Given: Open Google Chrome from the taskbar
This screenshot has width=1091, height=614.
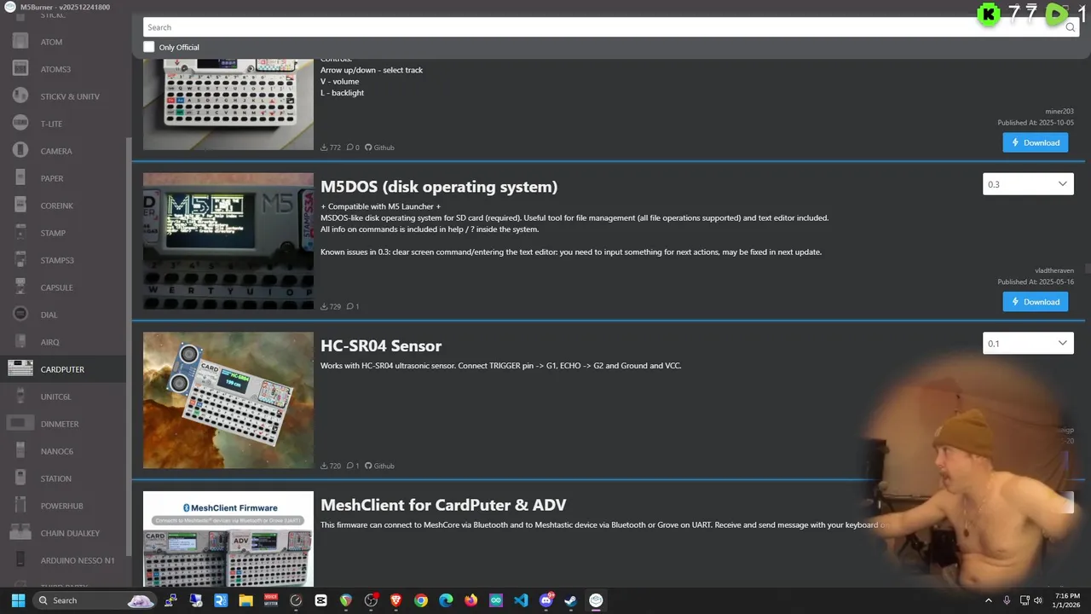Looking at the screenshot, I should coord(420,600).
